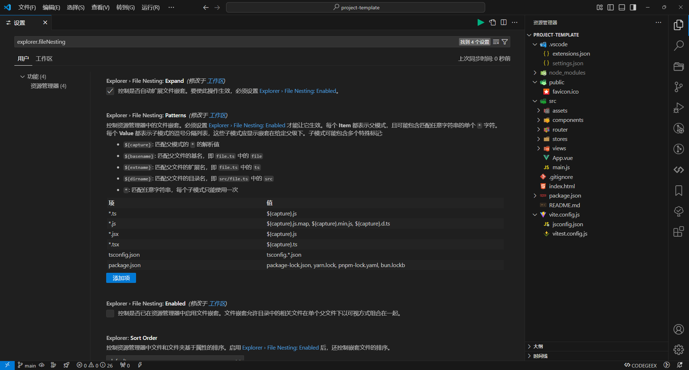Screen dimensions: 689x370
Task: Uncheck File Nesting: Expand checkbox
Action: pyautogui.click(x=110, y=91)
